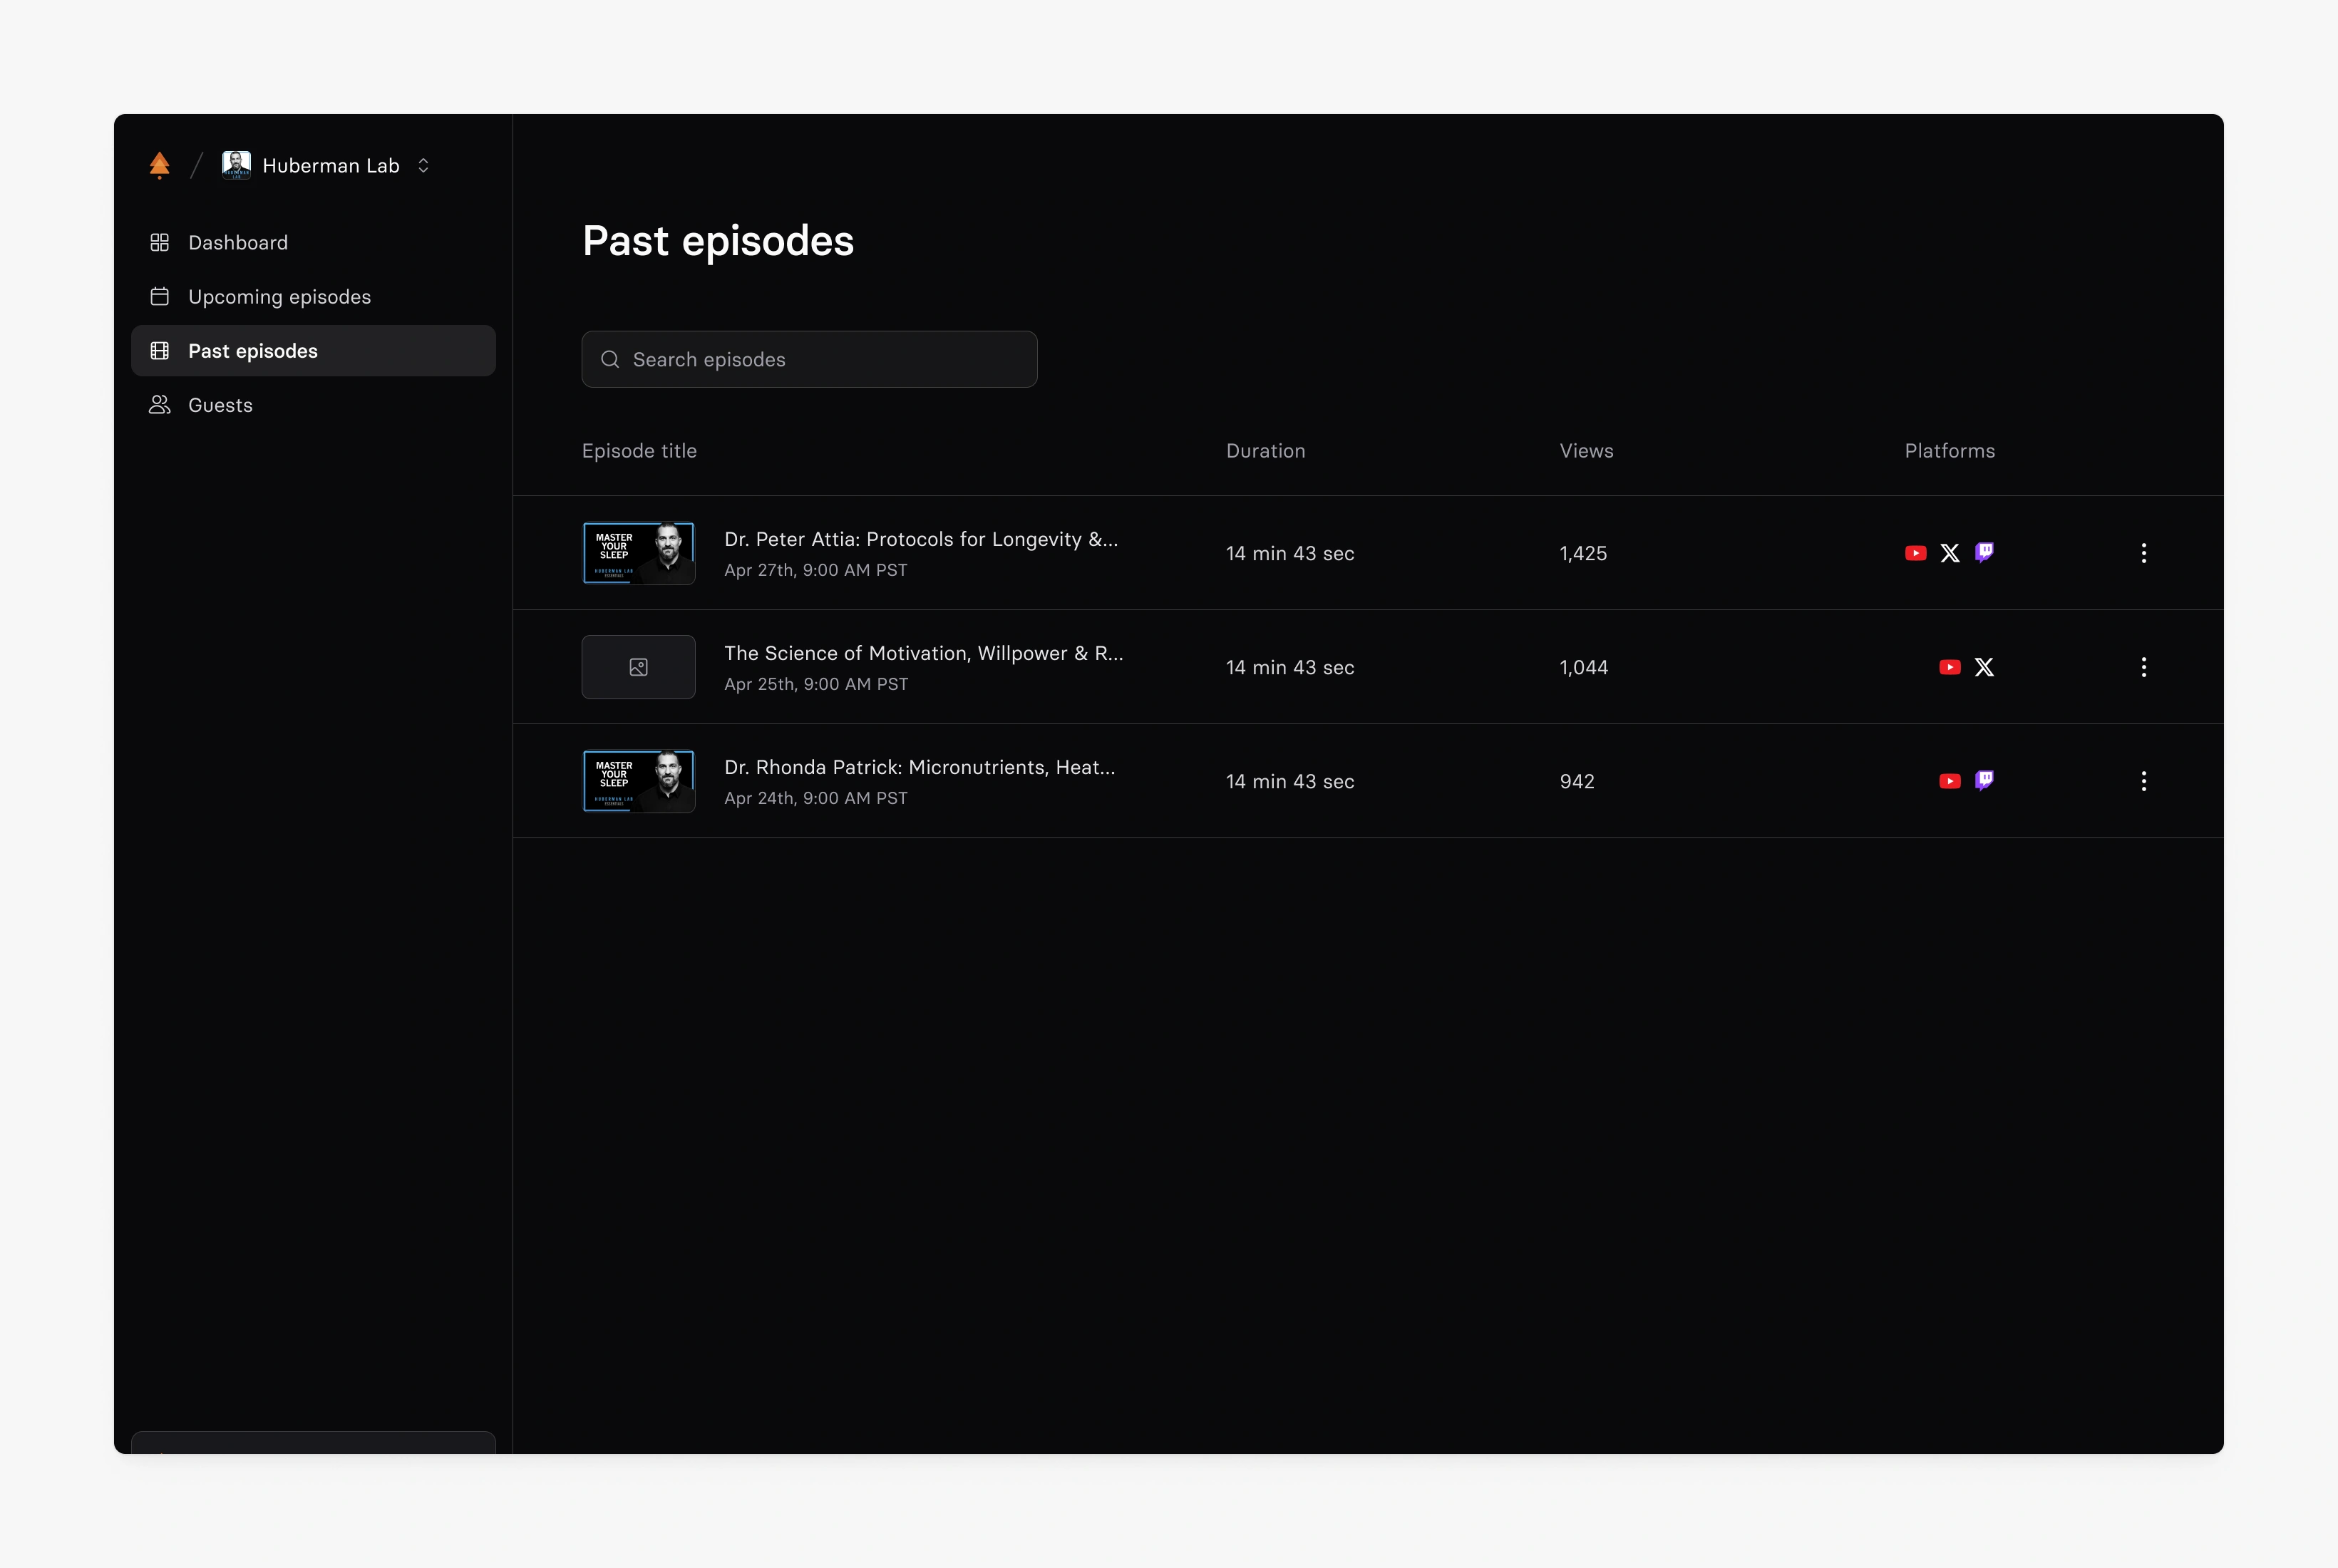Select Past episodes in the sidebar
The height and width of the screenshot is (1568, 2338).
[x=313, y=351]
